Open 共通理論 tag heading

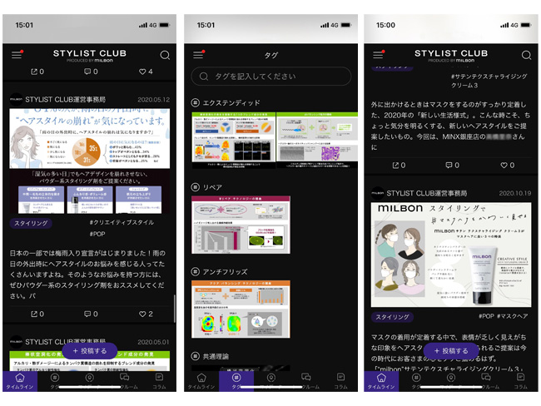[x=216, y=356]
